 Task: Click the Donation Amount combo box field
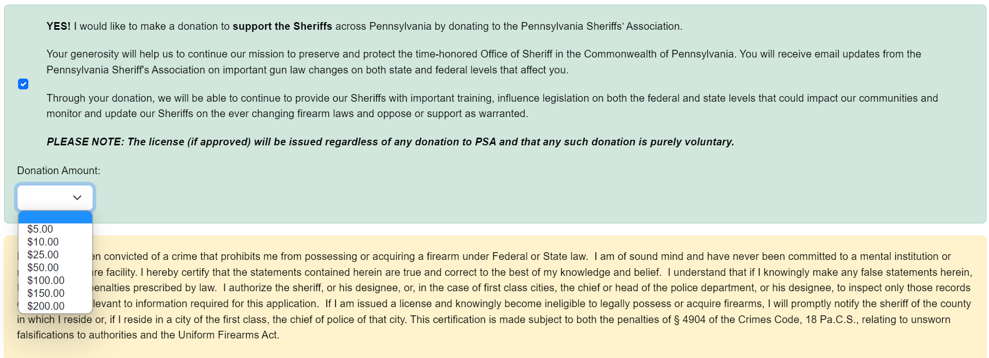[55, 197]
